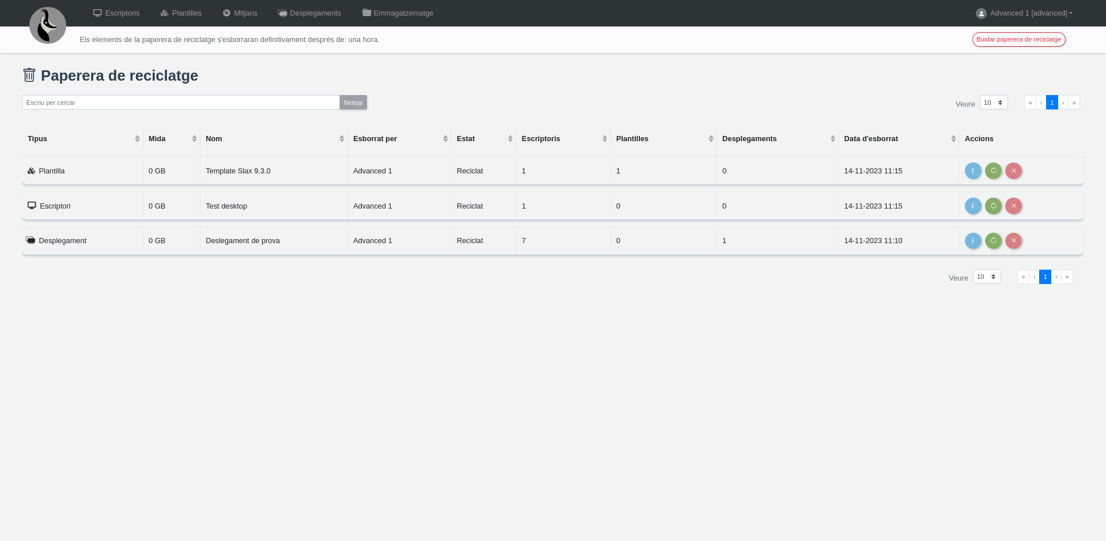Image resolution: width=1106 pixels, height=541 pixels.
Task: Go to Escriptoris in the navigation bar
Action: click(x=116, y=13)
